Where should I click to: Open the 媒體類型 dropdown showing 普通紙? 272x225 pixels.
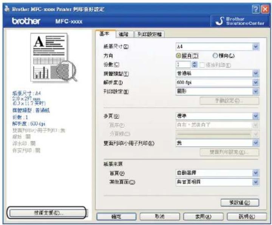(x=218, y=73)
